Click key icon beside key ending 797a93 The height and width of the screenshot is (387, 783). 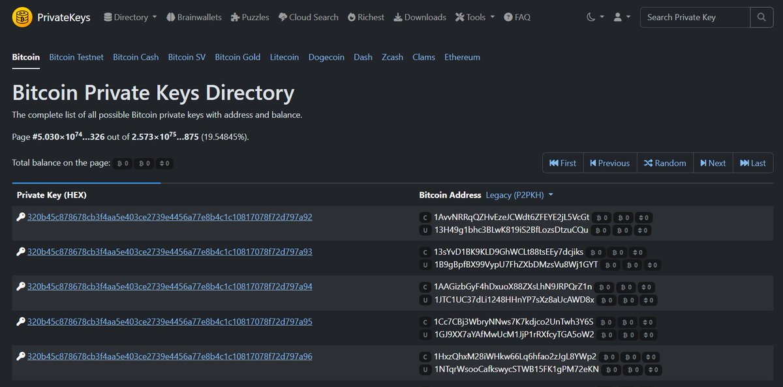coord(21,251)
